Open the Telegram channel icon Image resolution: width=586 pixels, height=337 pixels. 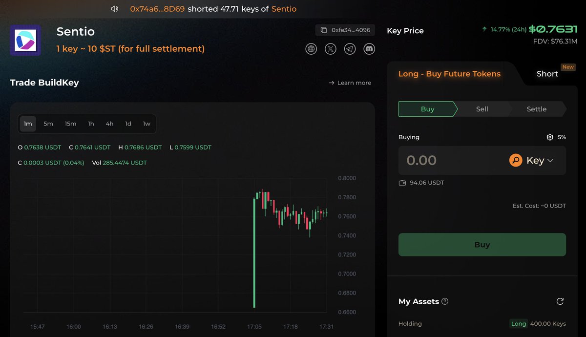[350, 49]
